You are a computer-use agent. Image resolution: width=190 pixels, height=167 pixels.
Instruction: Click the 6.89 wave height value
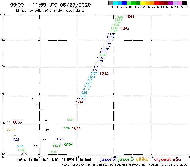84,92
